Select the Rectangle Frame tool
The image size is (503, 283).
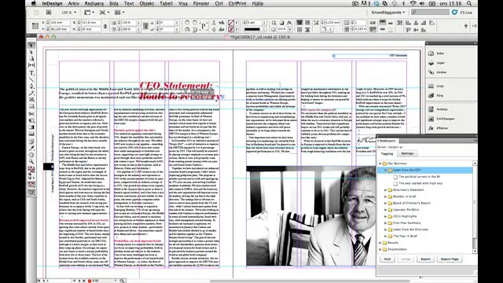[31, 100]
